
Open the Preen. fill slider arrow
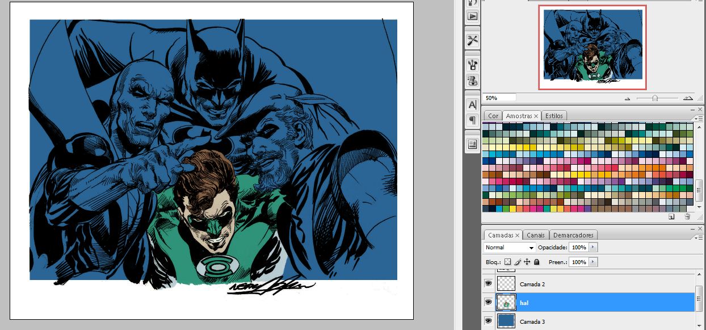pyautogui.click(x=594, y=262)
